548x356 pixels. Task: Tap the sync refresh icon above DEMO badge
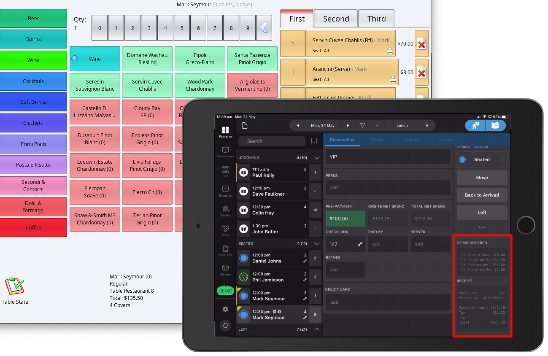click(x=225, y=325)
